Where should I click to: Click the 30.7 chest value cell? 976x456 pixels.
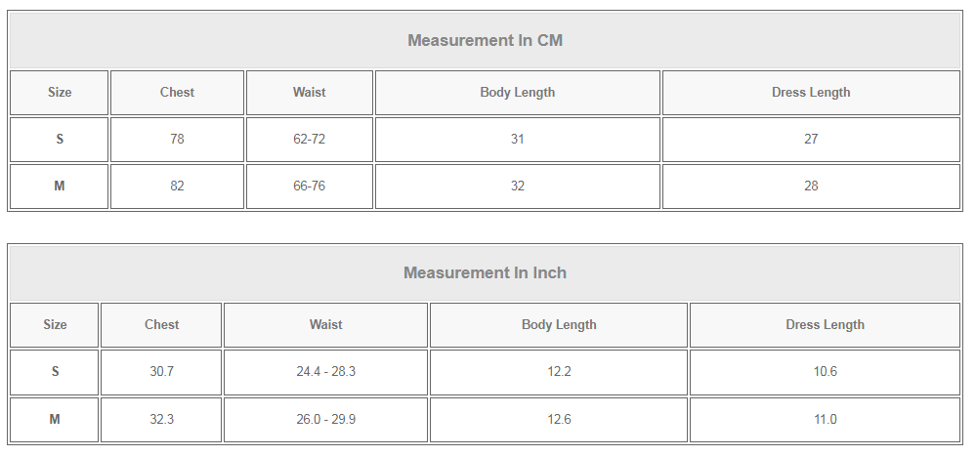[x=161, y=372]
